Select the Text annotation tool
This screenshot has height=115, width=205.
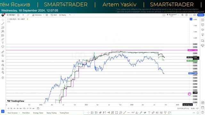[x=3, y=43]
